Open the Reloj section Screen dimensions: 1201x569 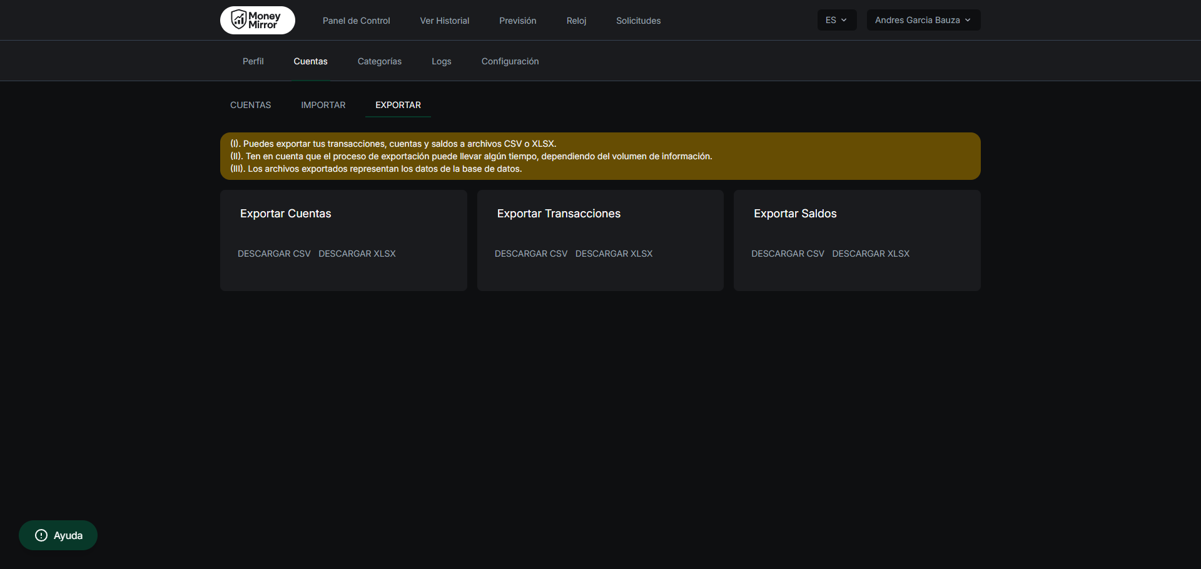[x=576, y=21]
